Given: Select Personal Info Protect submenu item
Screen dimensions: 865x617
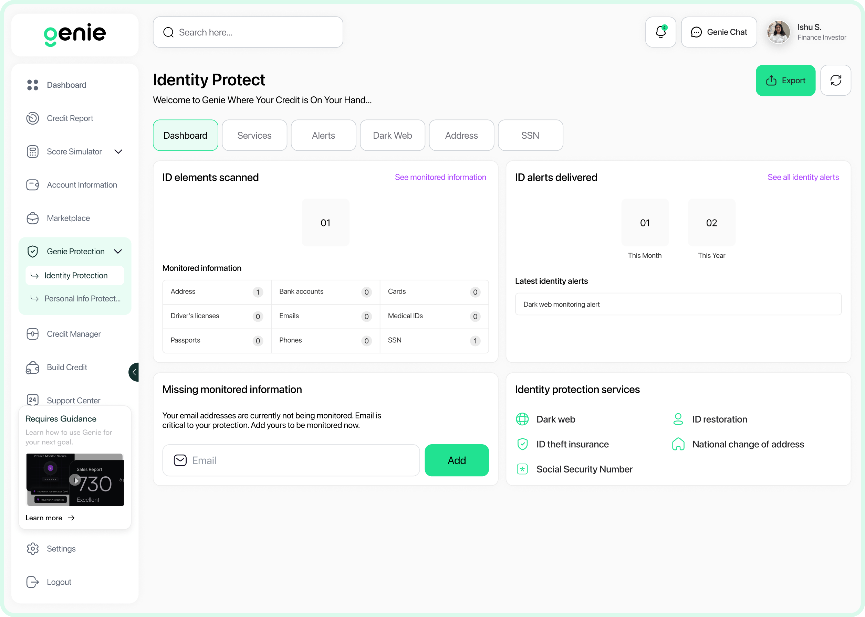Looking at the screenshot, I should click(x=82, y=299).
